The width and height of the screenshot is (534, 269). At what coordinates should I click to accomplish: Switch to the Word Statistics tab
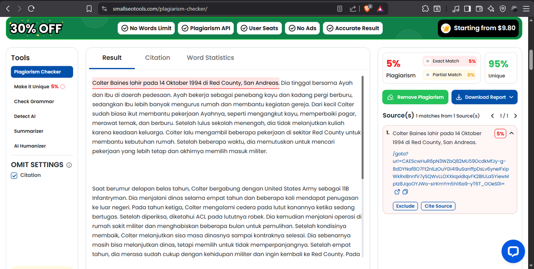click(210, 58)
